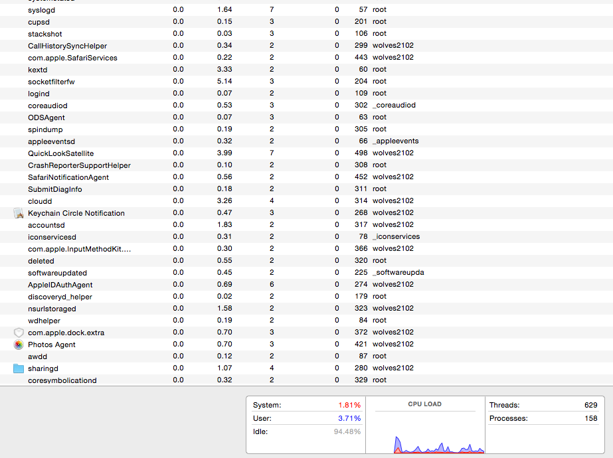The width and height of the screenshot is (613, 458).
Task: Select the stackshot process
Action: [307, 34]
